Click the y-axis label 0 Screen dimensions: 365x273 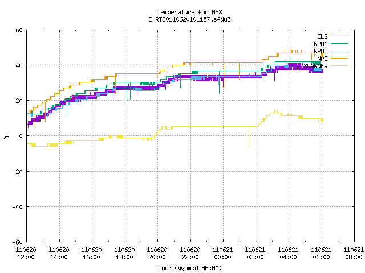[x=21, y=136]
